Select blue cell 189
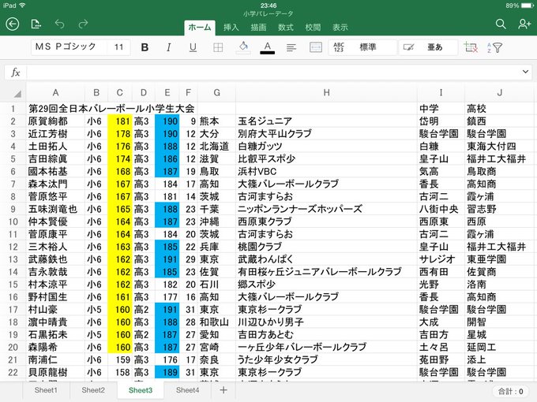The height and width of the screenshot is (402, 537). (x=167, y=373)
